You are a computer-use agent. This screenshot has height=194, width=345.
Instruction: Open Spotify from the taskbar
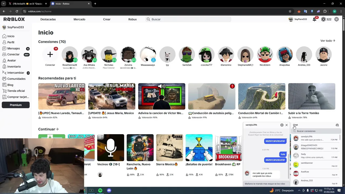tap(100, 190)
